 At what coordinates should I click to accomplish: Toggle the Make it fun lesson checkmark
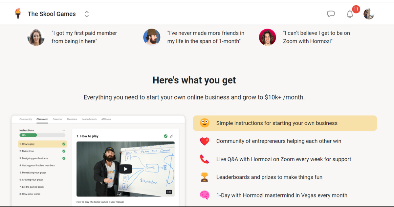64,151
